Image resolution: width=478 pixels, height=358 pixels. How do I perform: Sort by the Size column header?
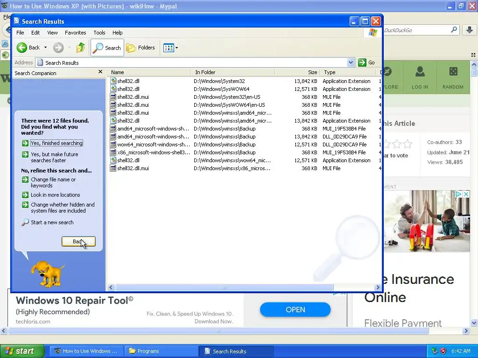pyautogui.click(x=297, y=72)
